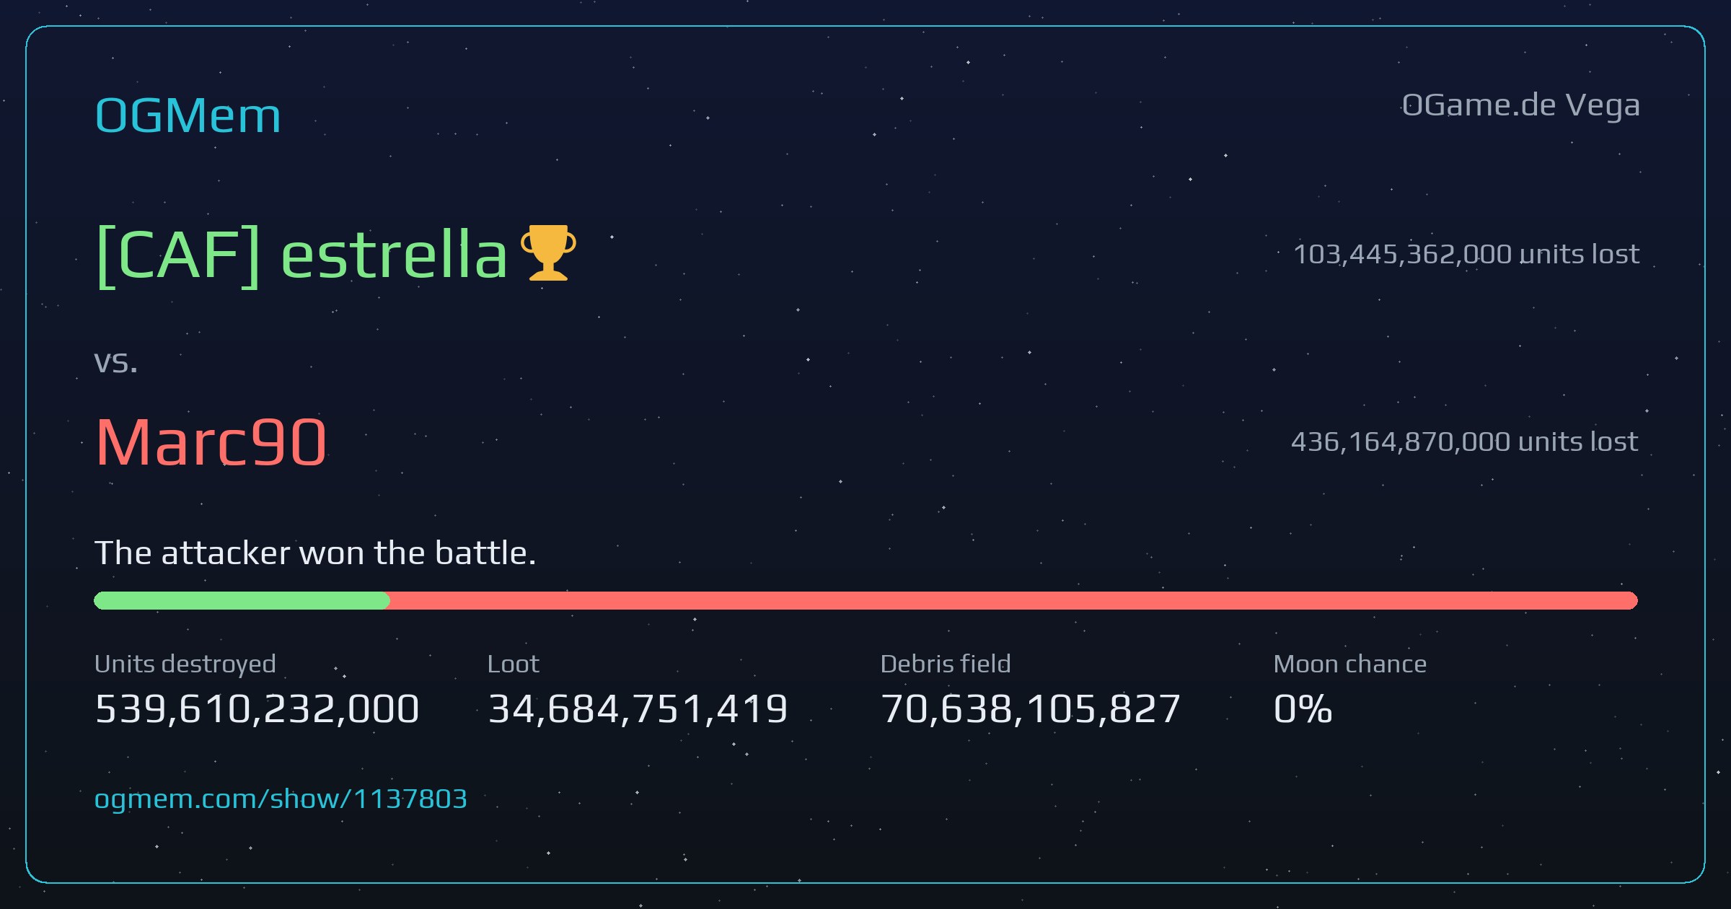
Task: Click "The attacker won the battle." text
Action: point(316,553)
